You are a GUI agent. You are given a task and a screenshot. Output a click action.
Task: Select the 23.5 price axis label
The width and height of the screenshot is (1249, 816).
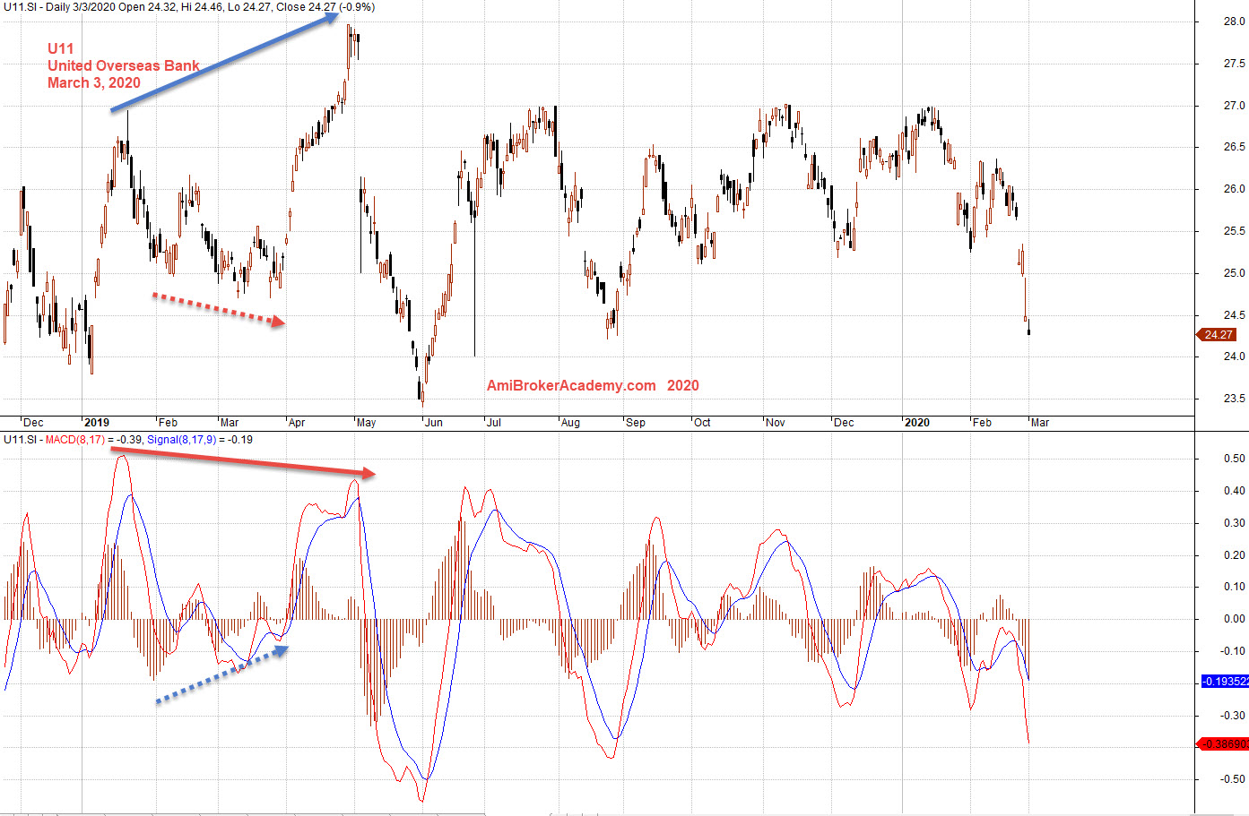click(x=1234, y=399)
